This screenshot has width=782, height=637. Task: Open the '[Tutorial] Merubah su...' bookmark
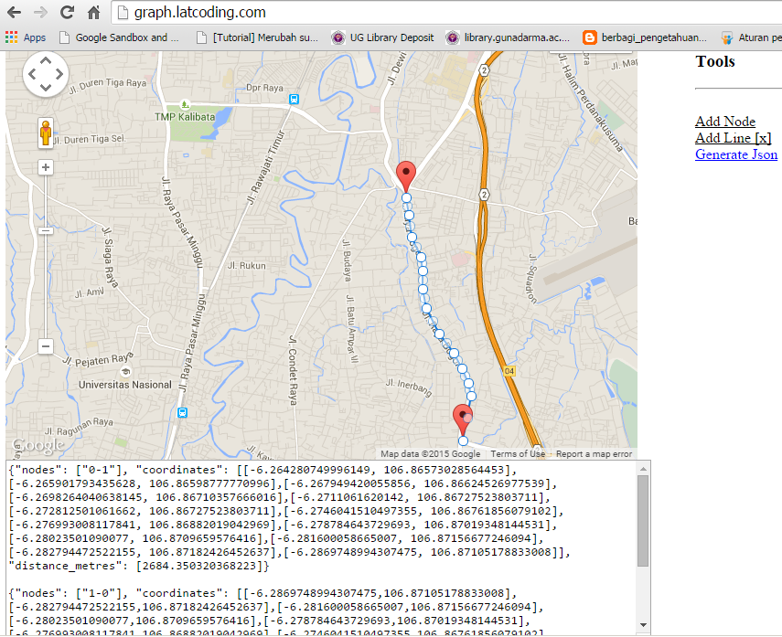point(257,37)
